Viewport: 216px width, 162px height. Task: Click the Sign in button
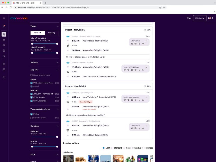pos(200,18)
